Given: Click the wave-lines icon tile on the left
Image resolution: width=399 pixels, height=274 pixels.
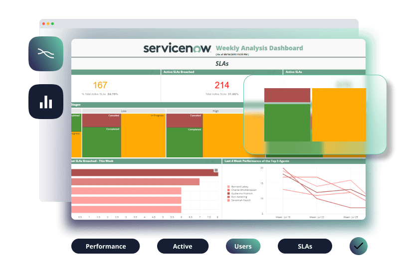Looking at the screenshot, I should (46, 54).
